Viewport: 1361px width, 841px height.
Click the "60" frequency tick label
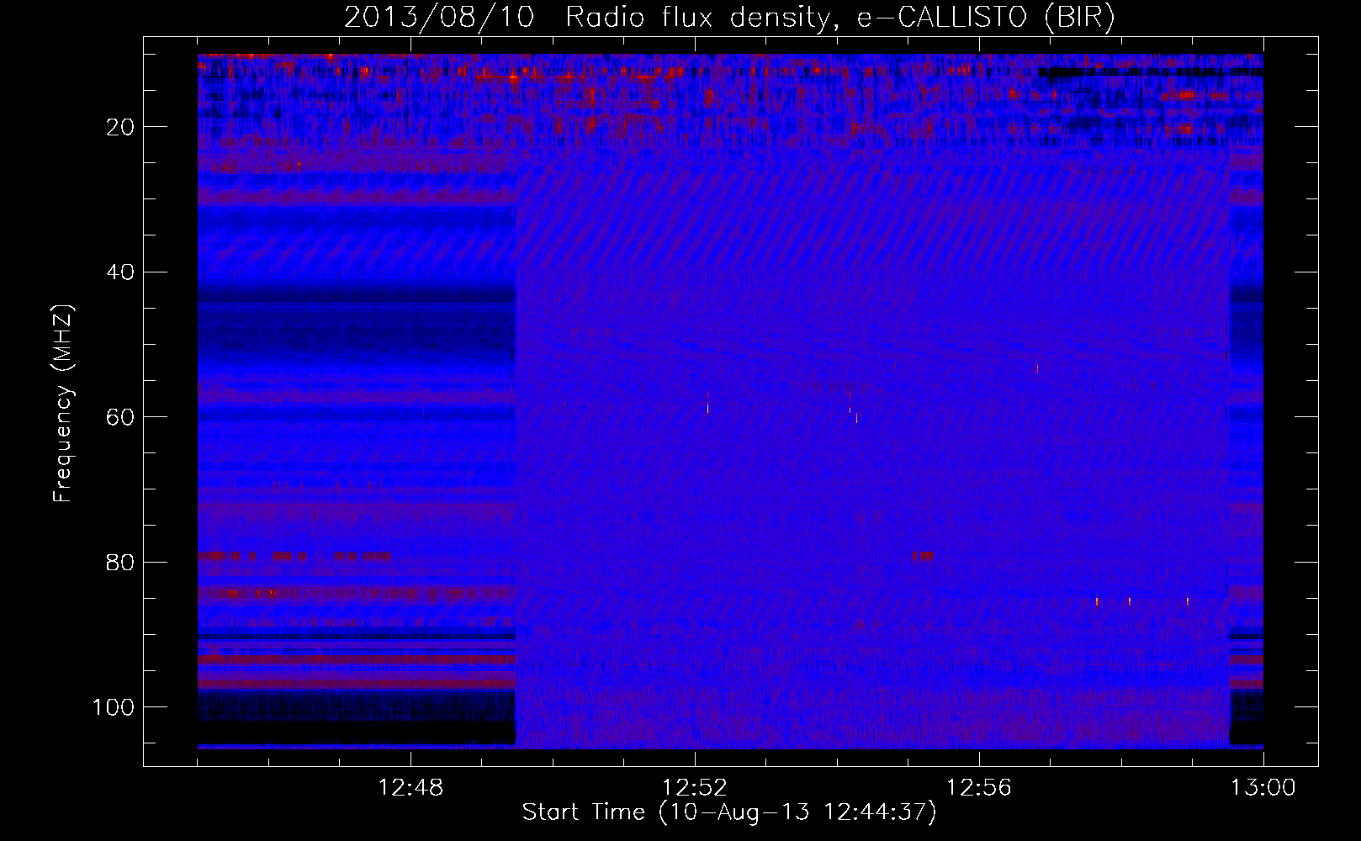tap(120, 417)
